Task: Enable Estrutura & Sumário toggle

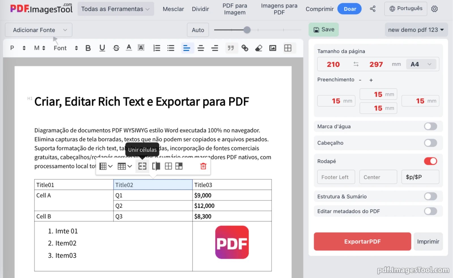Action: pos(430,196)
